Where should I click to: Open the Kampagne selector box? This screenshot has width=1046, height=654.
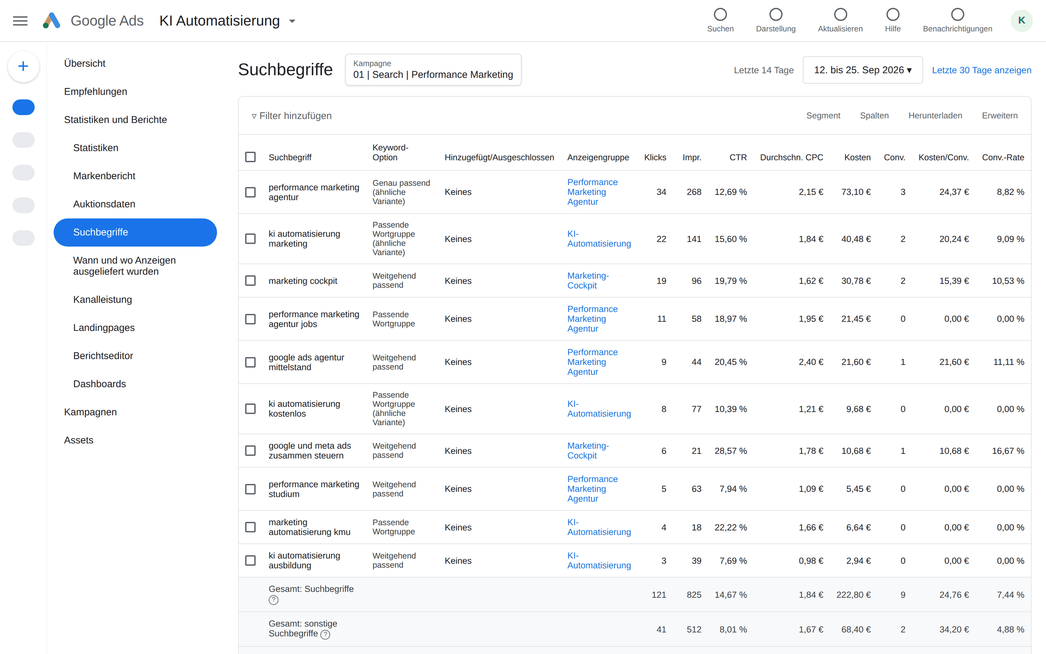(433, 70)
